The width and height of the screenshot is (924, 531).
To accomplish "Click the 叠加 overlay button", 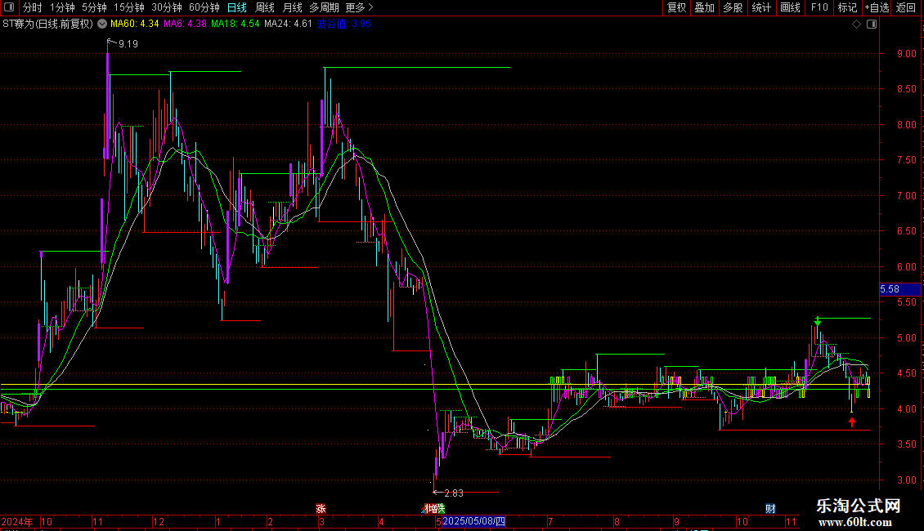I will pyautogui.click(x=704, y=7).
